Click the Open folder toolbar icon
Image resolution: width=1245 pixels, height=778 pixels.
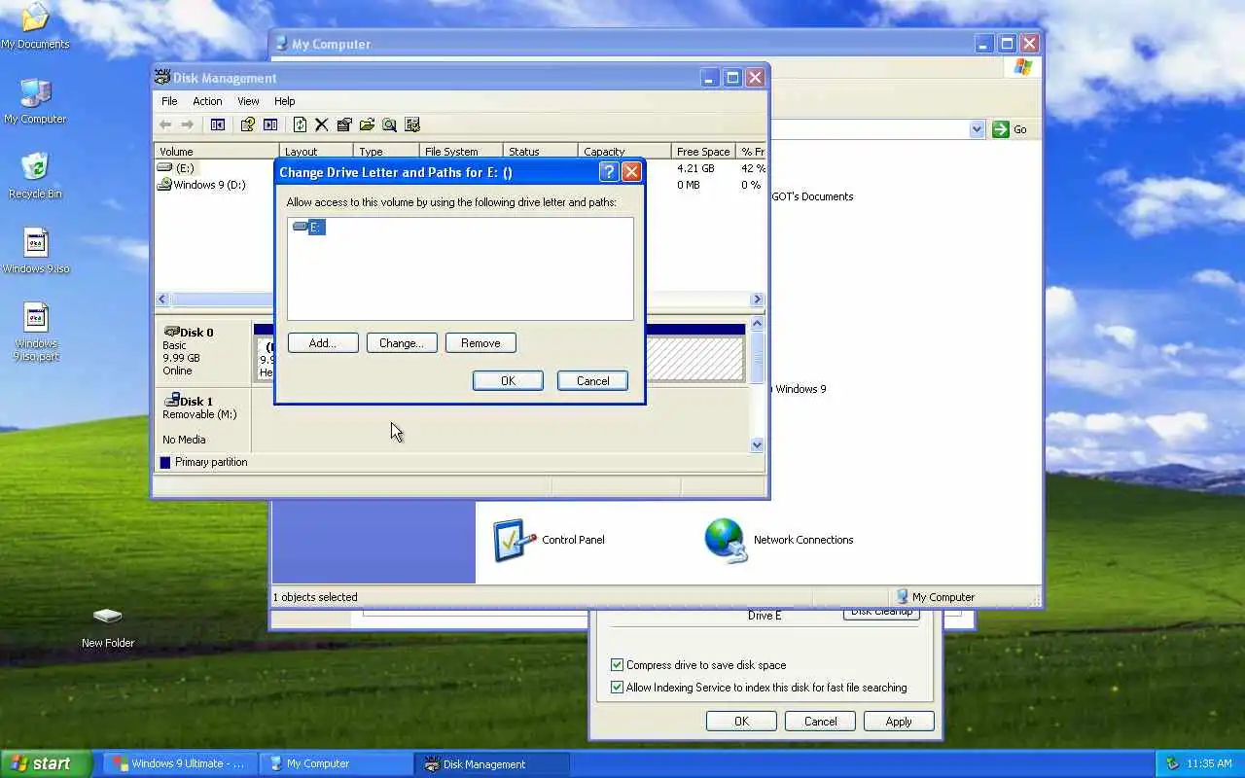(x=367, y=124)
